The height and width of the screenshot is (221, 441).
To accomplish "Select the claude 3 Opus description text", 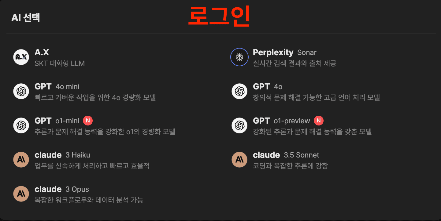I will click(89, 200).
